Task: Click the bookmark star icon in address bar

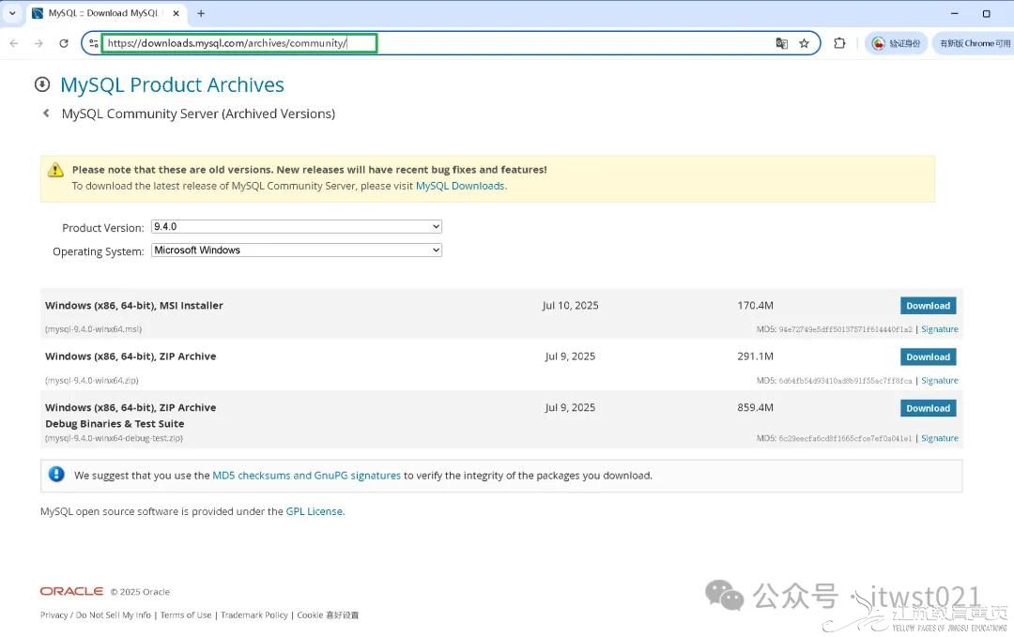Action: [804, 43]
